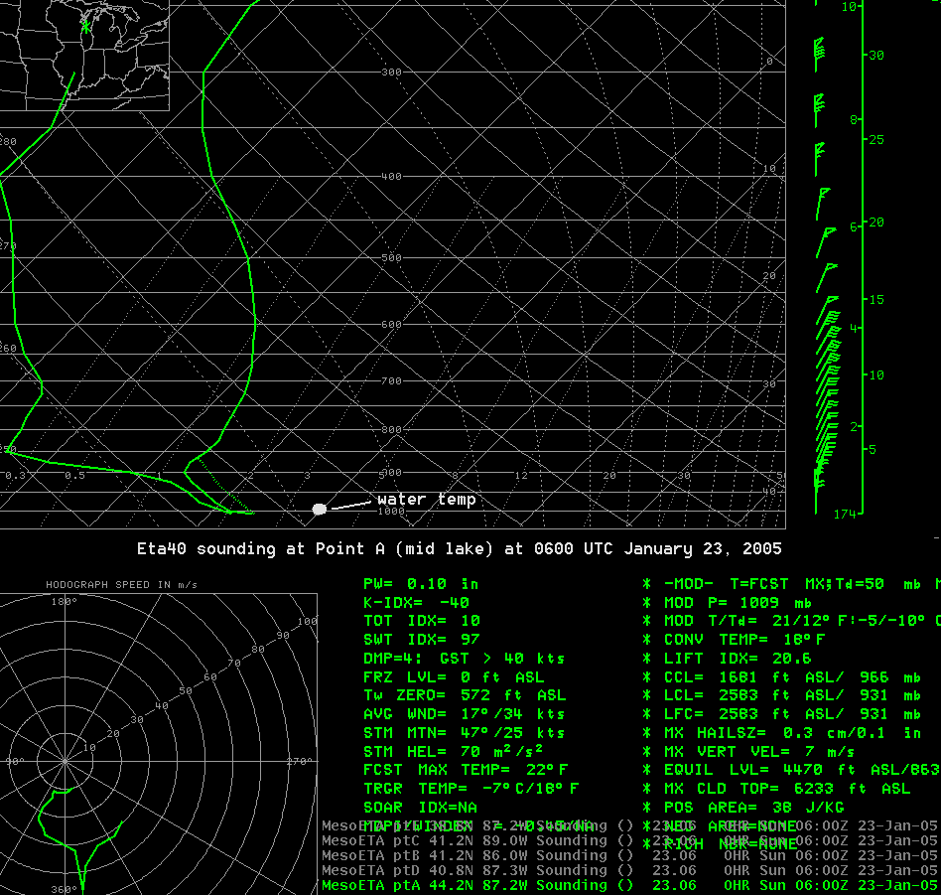Click the hodograph center point
941x895 pixels.
coord(66,762)
